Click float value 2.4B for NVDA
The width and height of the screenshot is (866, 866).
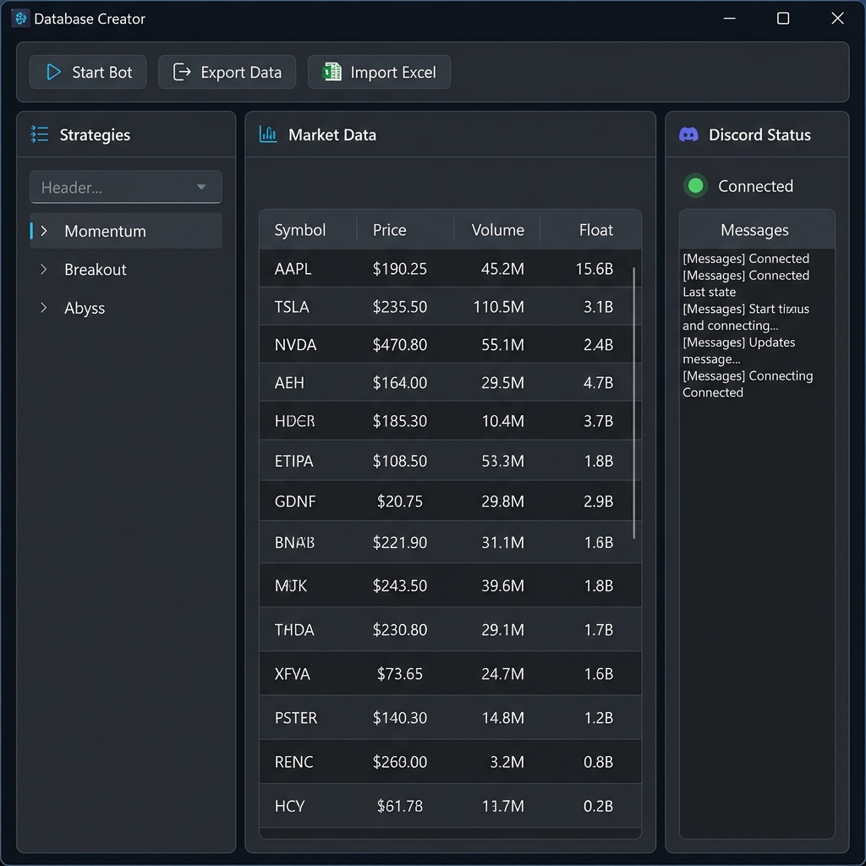pyautogui.click(x=599, y=345)
